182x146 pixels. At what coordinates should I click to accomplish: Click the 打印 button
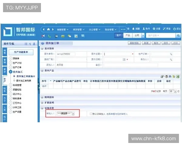click(x=176, y=43)
